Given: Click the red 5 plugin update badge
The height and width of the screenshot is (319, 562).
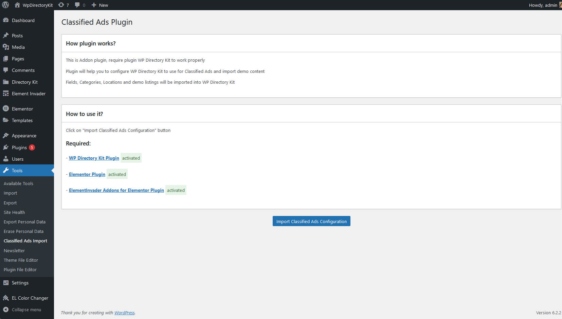Looking at the screenshot, I should click(x=32, y=147).
